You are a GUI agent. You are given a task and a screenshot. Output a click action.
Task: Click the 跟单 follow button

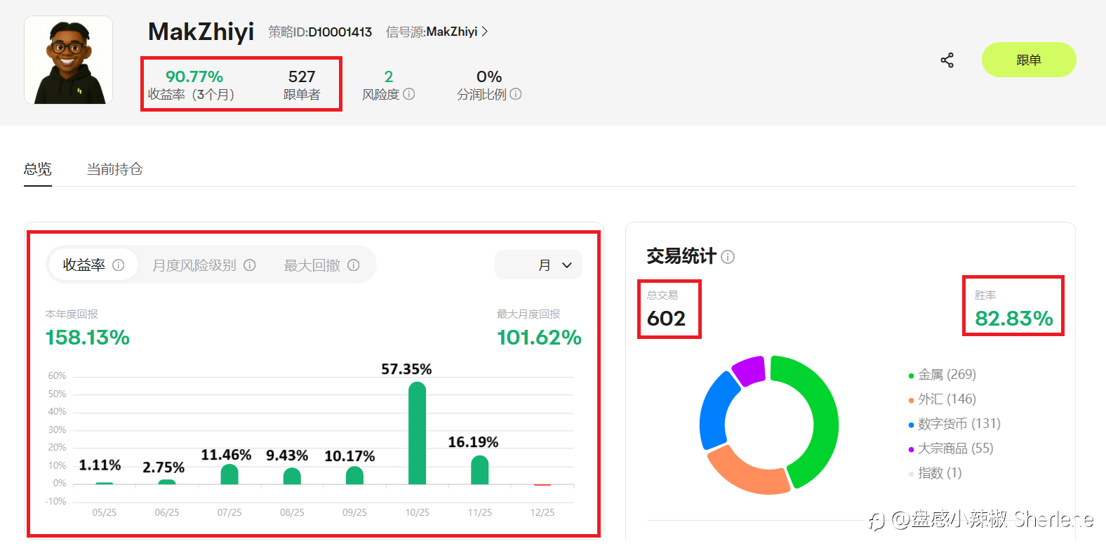point(1029,60)
